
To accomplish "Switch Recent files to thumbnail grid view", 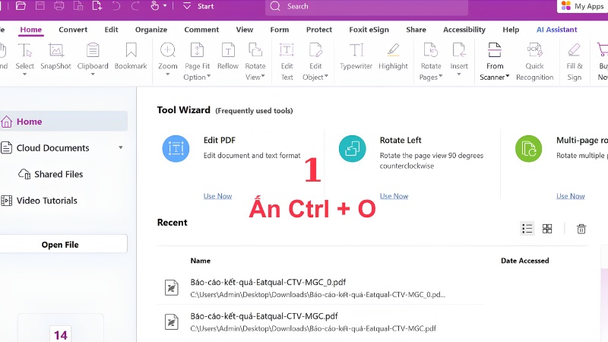I will tap(547, 229).
